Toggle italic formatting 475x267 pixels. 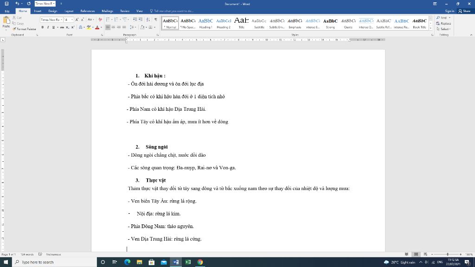(x=48, y=27)
